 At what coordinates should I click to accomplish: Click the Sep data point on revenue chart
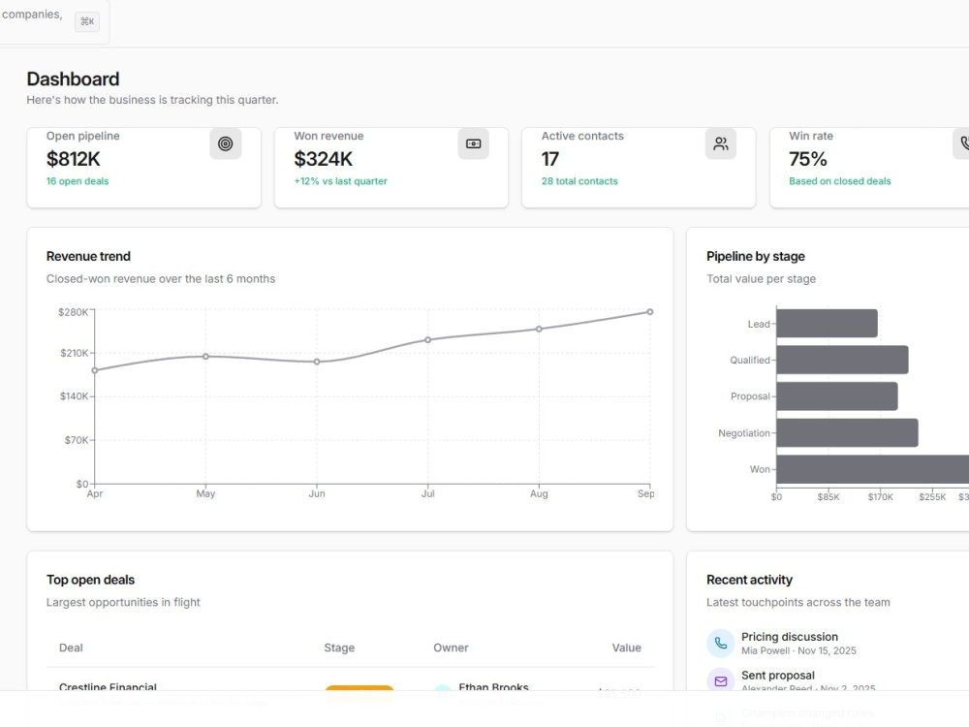pyautogui.click(x=649, y=311)
